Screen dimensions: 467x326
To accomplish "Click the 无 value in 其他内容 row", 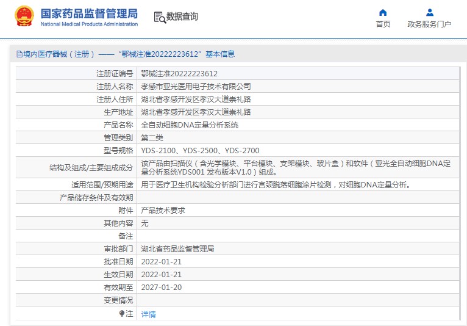I will pos(144,223).
